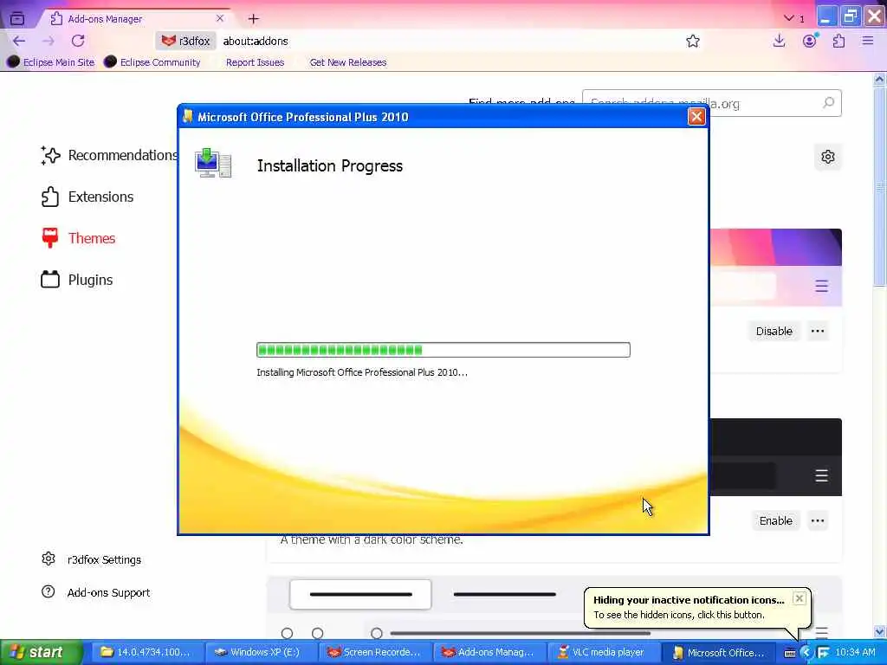Open r3dfox Settings link
The height and width of the screenshot is (665, 887).
coord(91,559)
